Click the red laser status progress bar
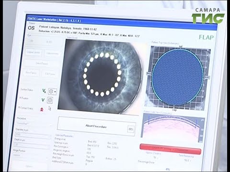 point(170,149)
